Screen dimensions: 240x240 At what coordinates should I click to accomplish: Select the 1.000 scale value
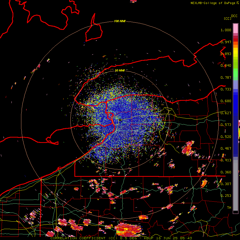click(226, 30)
